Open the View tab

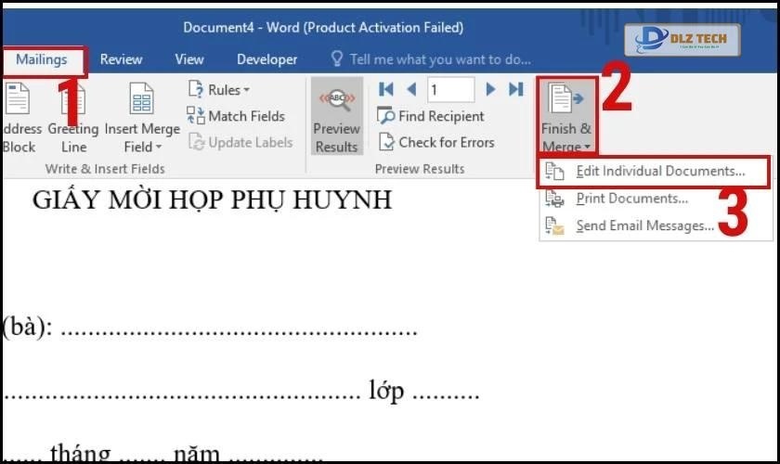(x=188, y=59)
